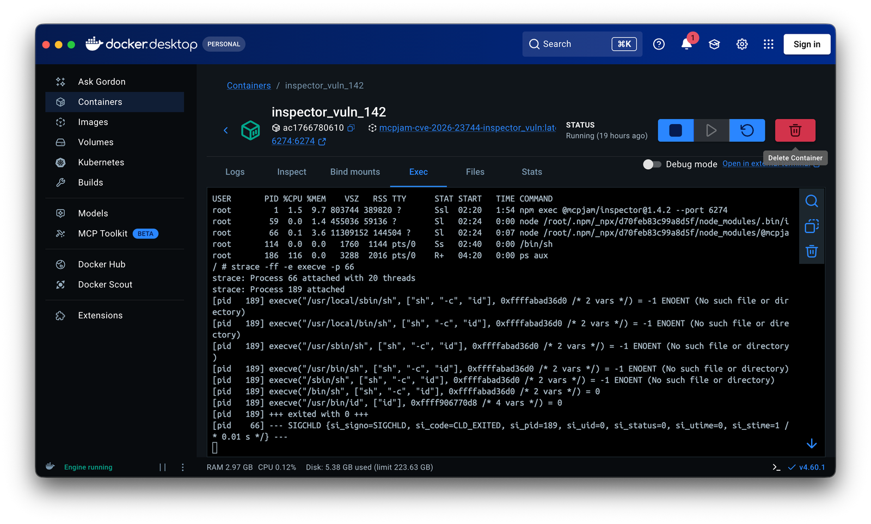Click the terminal cursor prompt
This screenshot has width=871, height=524.
tap(215, 448)
